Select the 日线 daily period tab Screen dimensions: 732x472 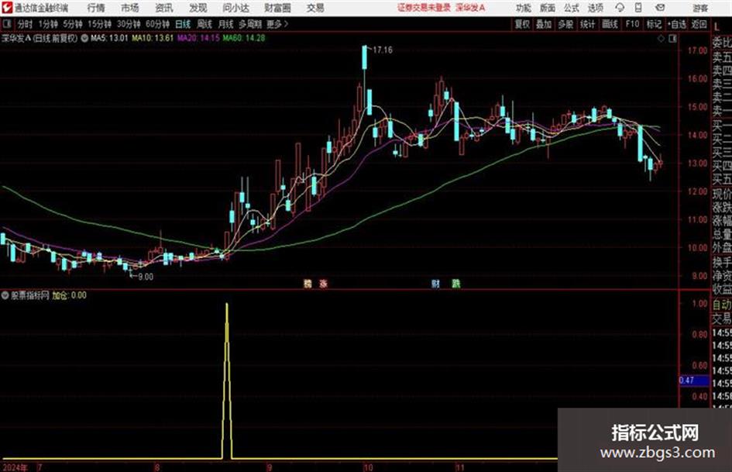pyautogui.click(x=183, y=24)
